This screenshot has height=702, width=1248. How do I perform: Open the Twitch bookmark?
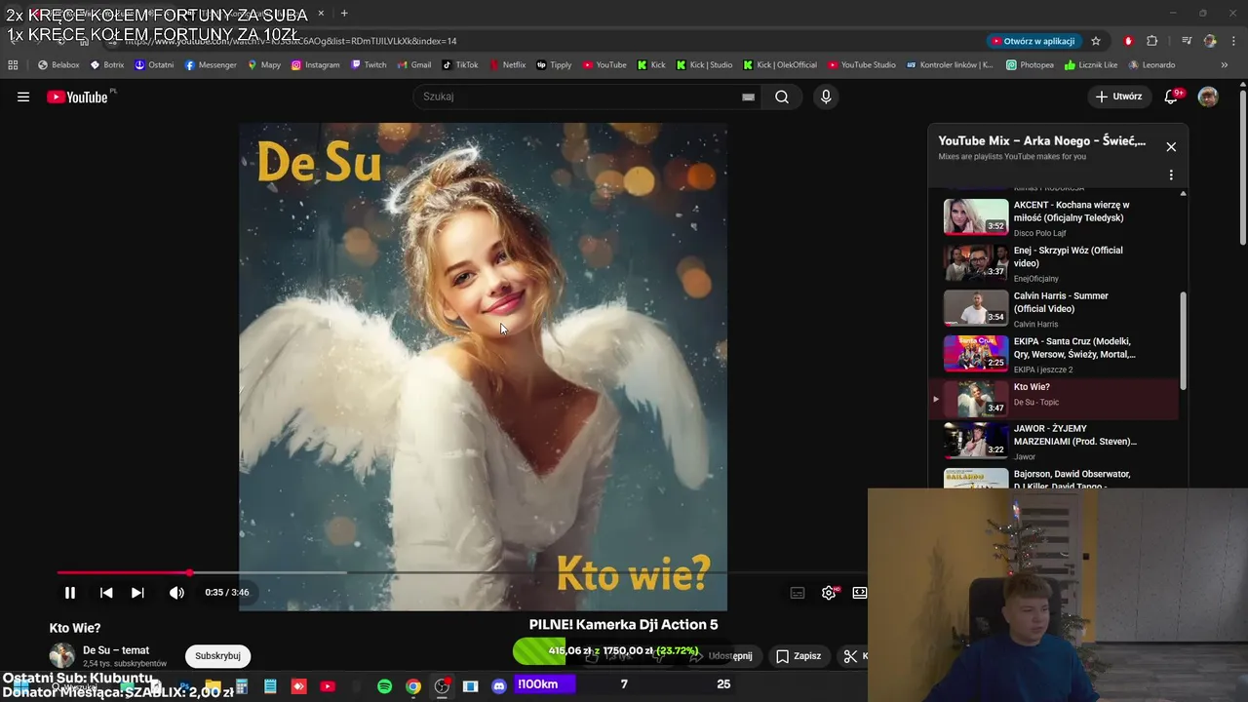(x=369, y=65)
